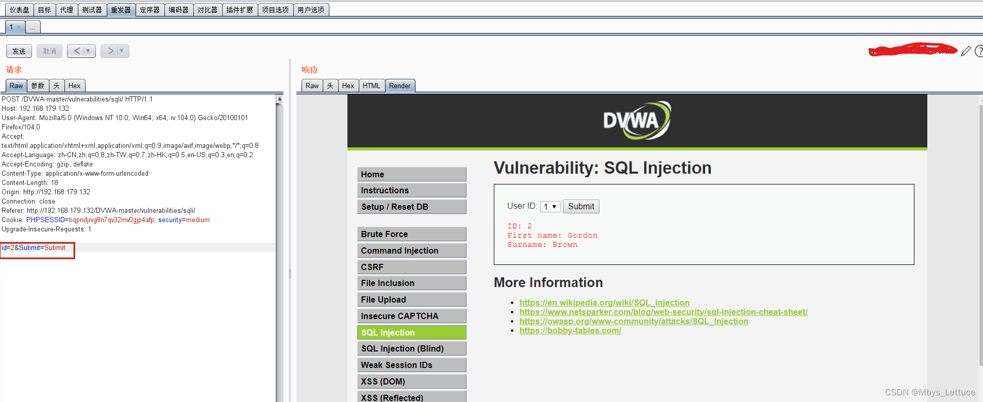
Task: Switch request view to Hex
Action: tap(75, 86)
